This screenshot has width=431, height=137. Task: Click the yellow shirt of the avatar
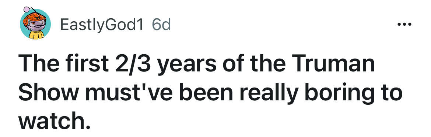pos(36,35)
